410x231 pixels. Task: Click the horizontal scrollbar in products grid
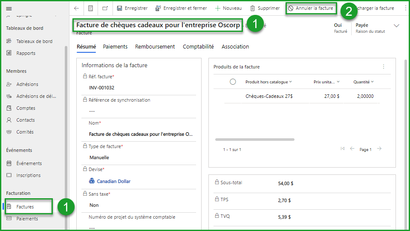255,139
